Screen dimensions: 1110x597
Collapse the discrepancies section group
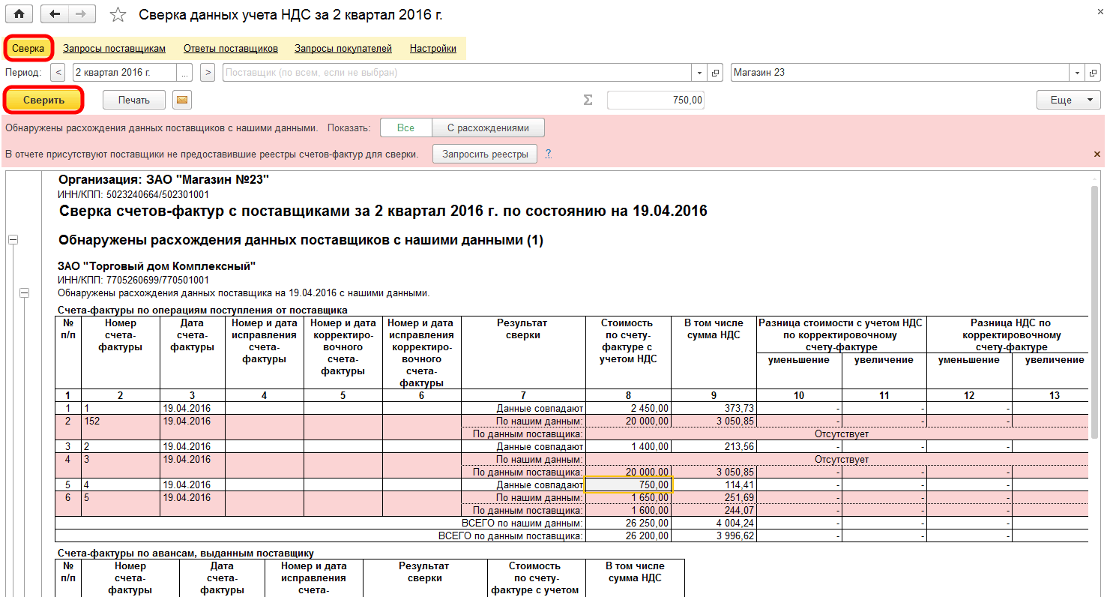pos(12,240)
